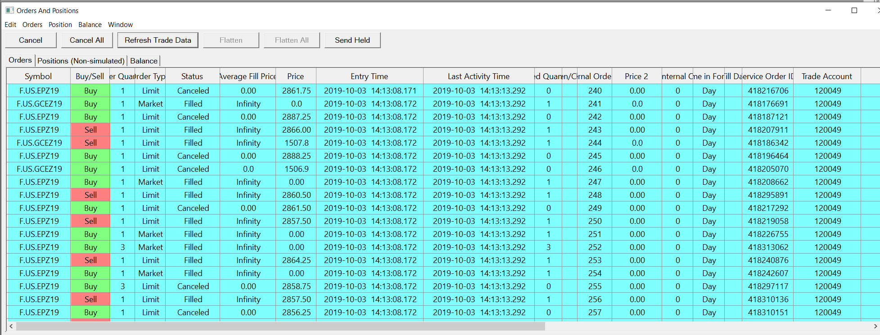Image resolution: width=880 pixels, height=335 pixels.
Task: Click the Cancel button
Action: point(31,40)
